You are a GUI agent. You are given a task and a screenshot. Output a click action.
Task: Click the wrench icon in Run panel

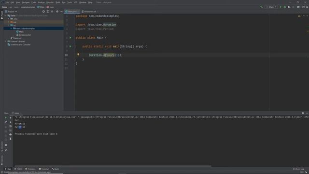point(6,122)
